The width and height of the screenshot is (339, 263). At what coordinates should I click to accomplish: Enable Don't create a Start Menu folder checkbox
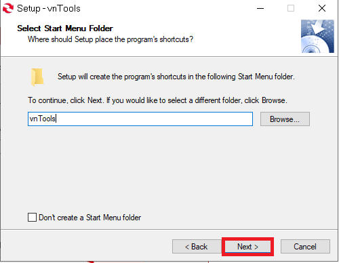pyautogui.click(x=32, y=218)
